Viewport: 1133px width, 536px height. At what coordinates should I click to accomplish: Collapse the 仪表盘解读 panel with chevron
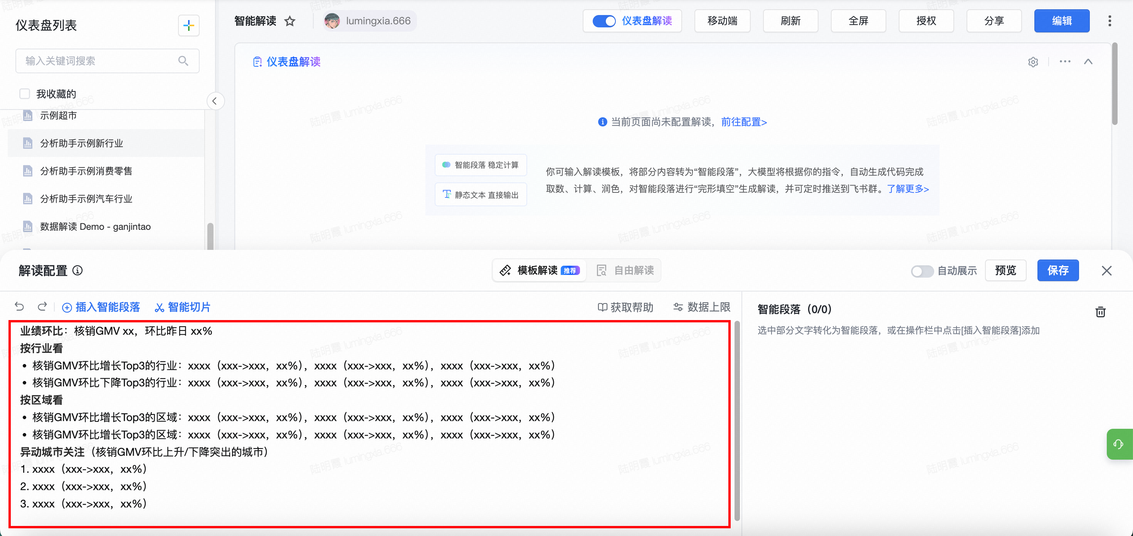[1088, 62]
